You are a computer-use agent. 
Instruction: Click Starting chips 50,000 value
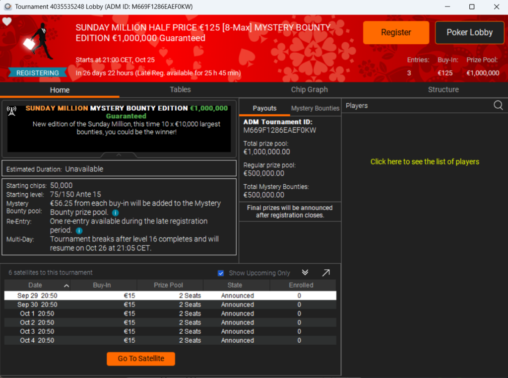point(61,186)
